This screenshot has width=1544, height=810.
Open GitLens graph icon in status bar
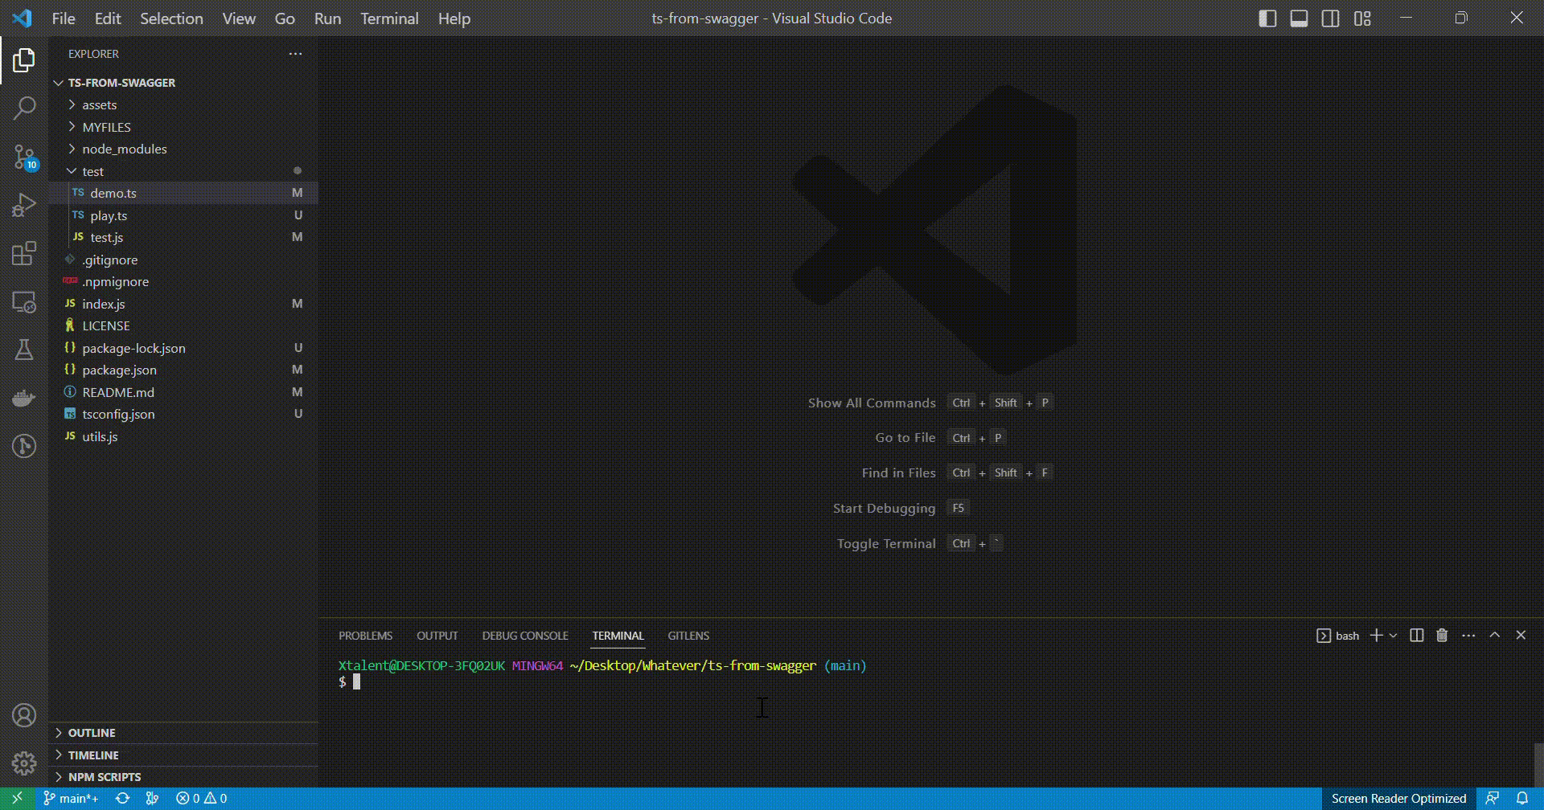[152, 799]
